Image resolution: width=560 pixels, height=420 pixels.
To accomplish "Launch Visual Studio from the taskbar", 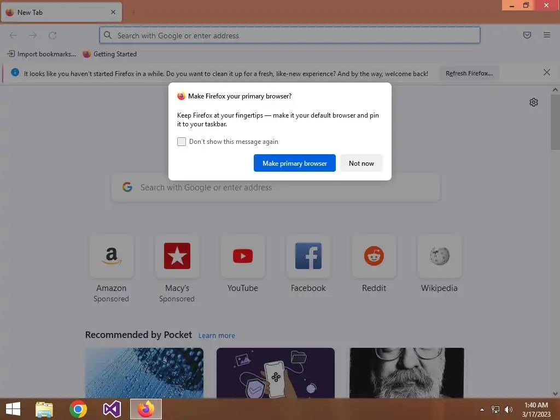I will point(112,409).
